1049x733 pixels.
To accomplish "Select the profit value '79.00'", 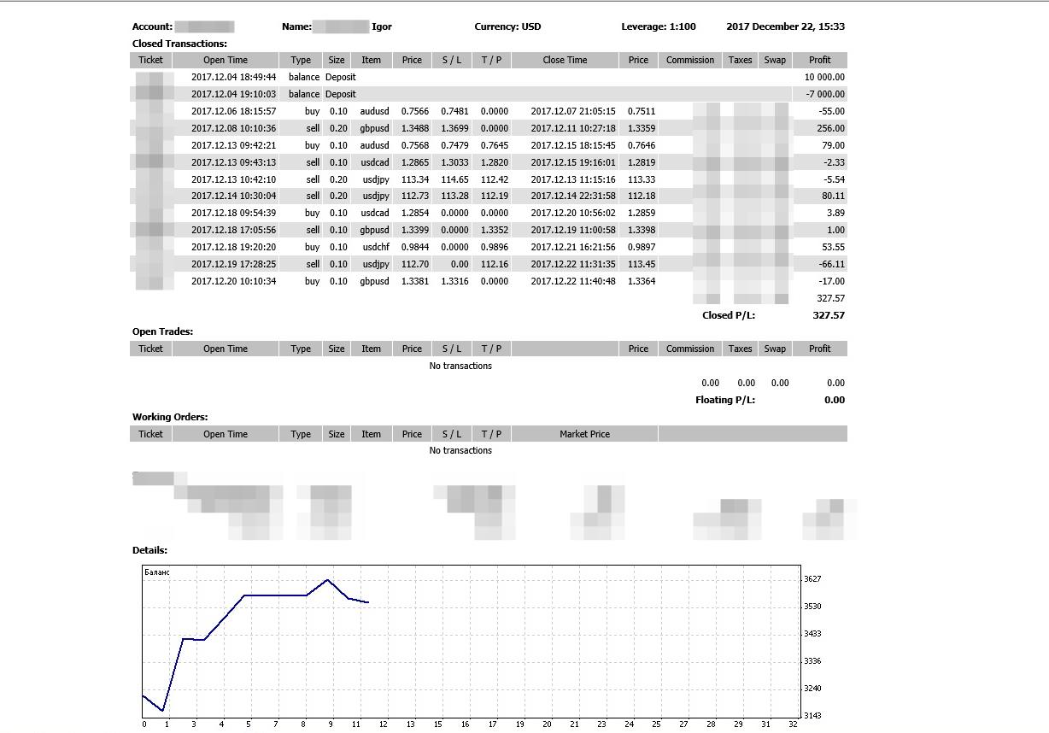I will (833, 145).
